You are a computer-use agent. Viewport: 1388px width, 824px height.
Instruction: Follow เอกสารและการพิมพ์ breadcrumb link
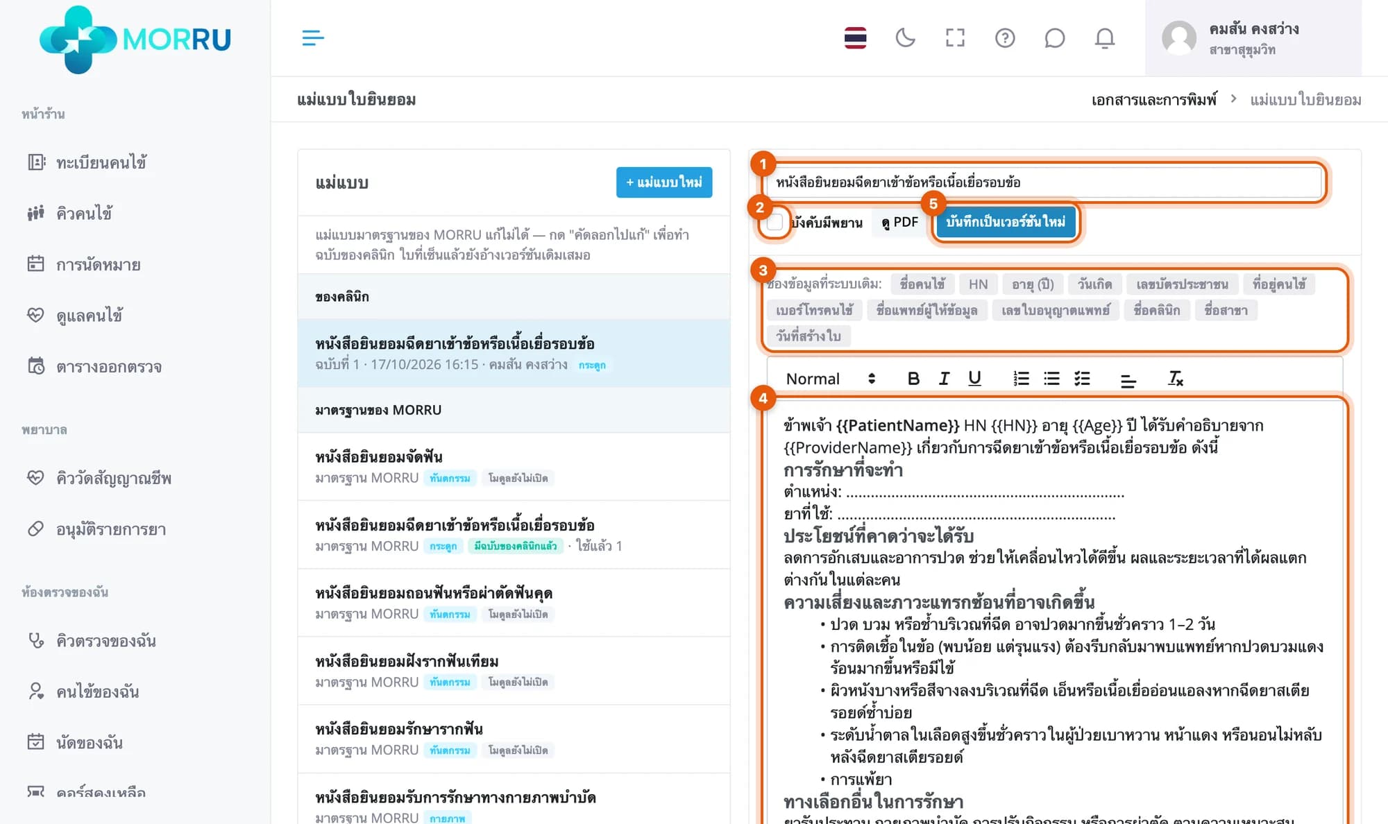pyautogui.click(x=1154, y=100)
